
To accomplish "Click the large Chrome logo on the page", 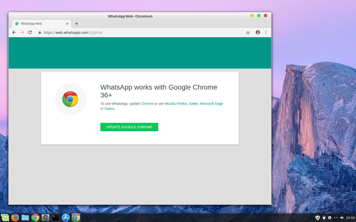I will [70, 99].
